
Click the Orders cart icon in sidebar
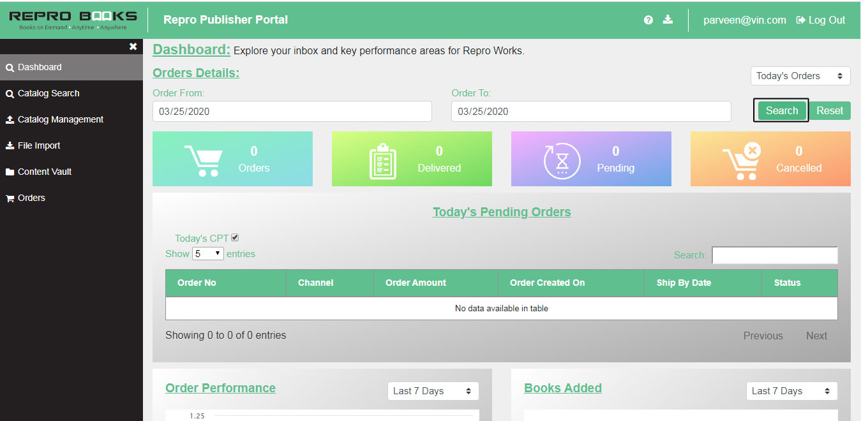pyautogui.click(x=9, y=198)
